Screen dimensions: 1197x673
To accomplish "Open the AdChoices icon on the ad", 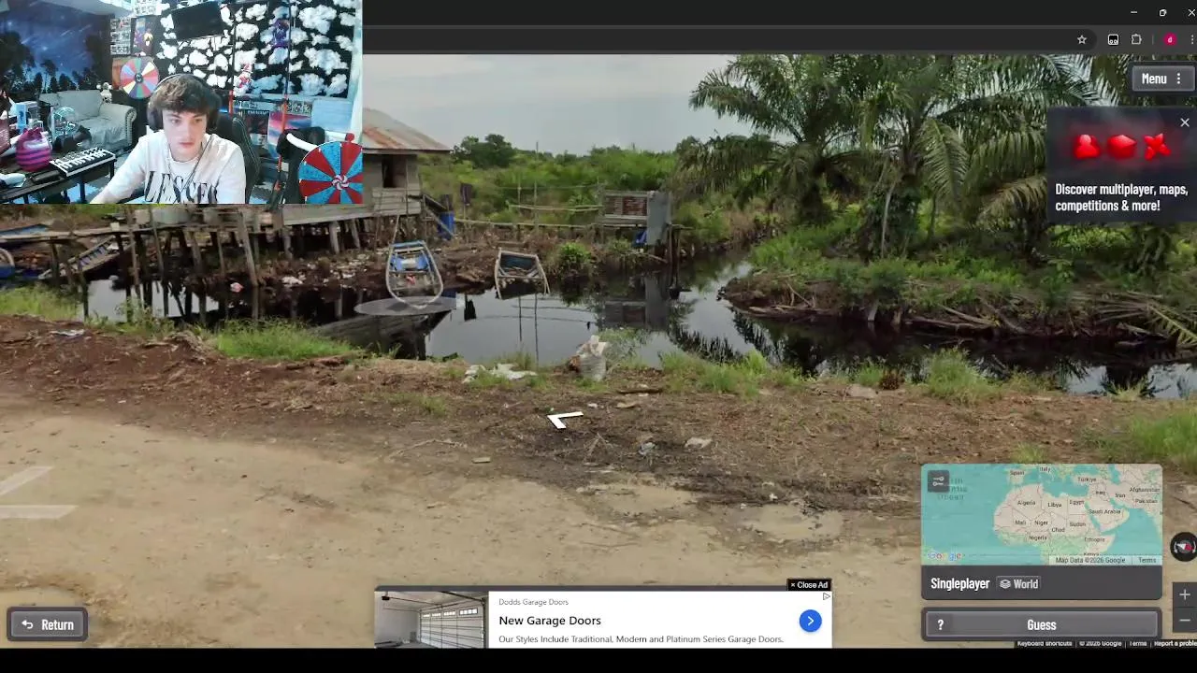I will click(x=826, y=596).
